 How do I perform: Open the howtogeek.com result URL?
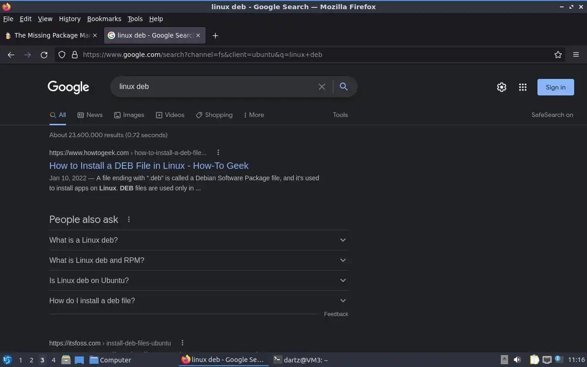click(128, 153)
